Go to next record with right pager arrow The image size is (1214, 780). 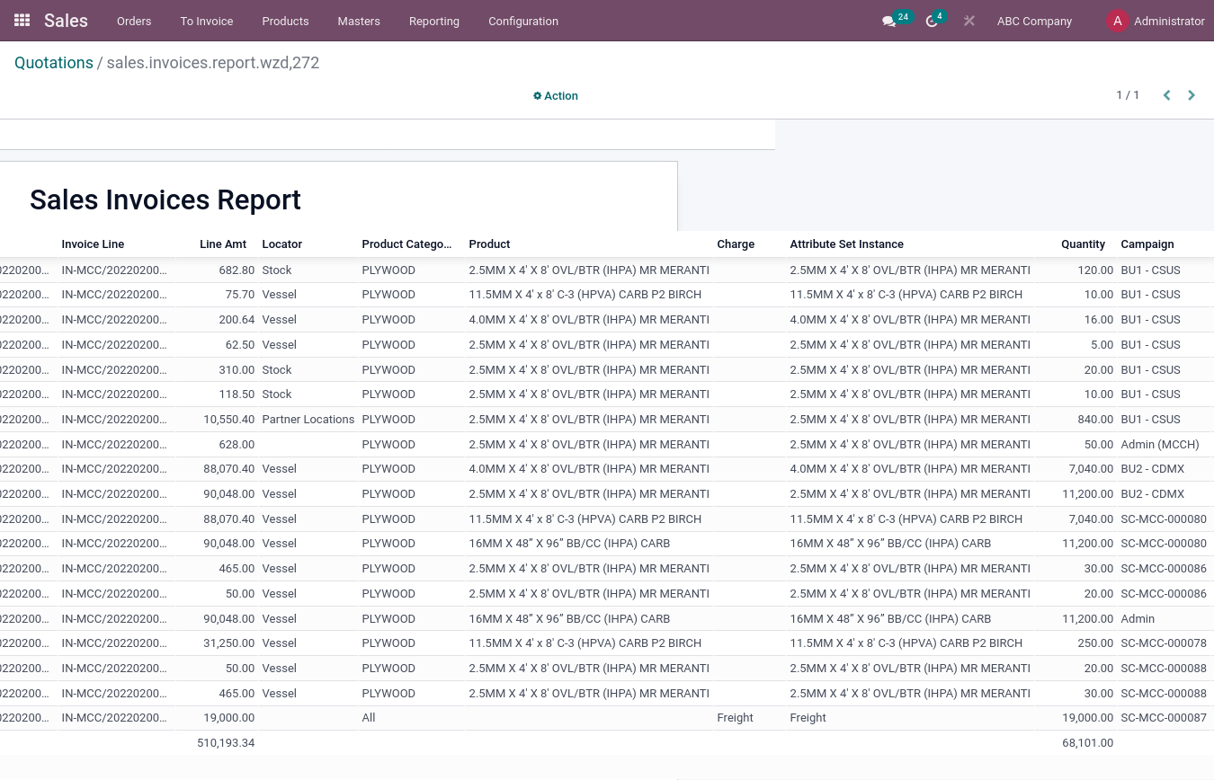pyautogui.click(x=1191, y=94)
